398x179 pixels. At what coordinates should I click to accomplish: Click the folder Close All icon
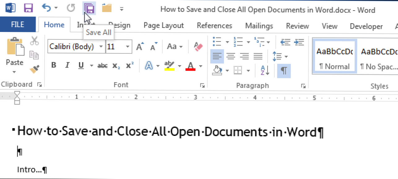click(107, 8)
